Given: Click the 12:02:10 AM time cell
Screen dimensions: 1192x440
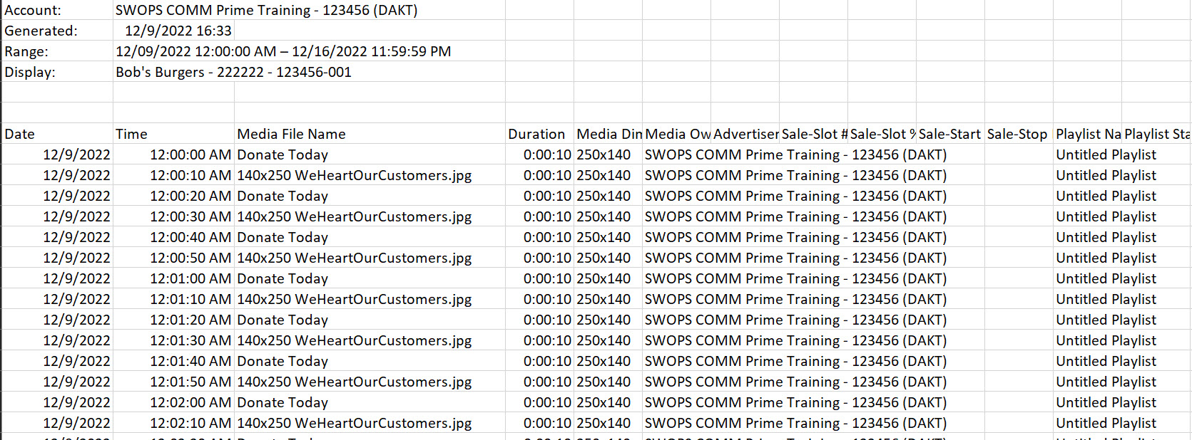Looking at the screenshot, I should tap(190, 424).
